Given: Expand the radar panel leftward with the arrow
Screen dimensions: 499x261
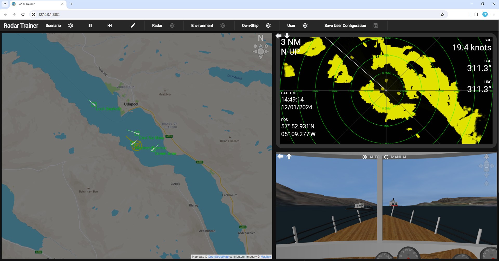Looking at the screenshot, I should [278, 35].
